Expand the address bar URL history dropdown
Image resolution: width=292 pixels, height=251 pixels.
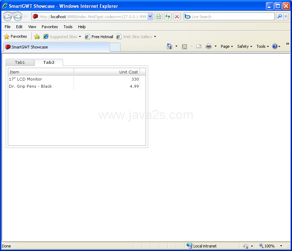point(150,17)
